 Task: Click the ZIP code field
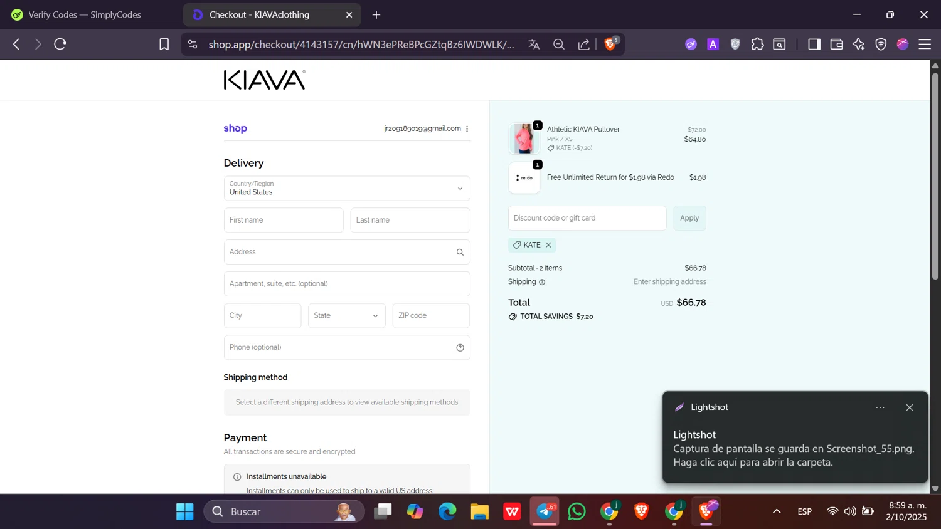(431, 315)
